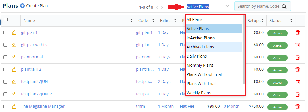
Task: Check the box for plantrail12 row
Action: 5,70
